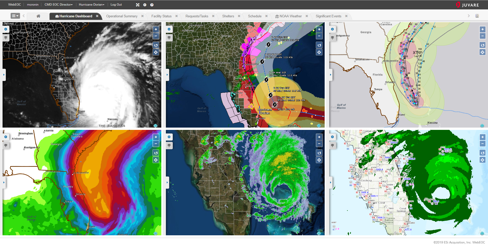
Task: Reset view on the XTRP model tracks map
Action: pos(482,45)
